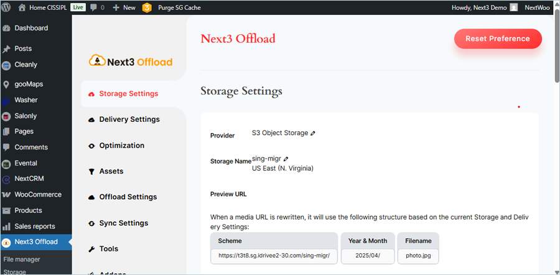Expand the New content menu

[124, 7]
